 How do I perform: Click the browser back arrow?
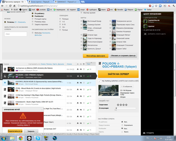tap(2, 6)
